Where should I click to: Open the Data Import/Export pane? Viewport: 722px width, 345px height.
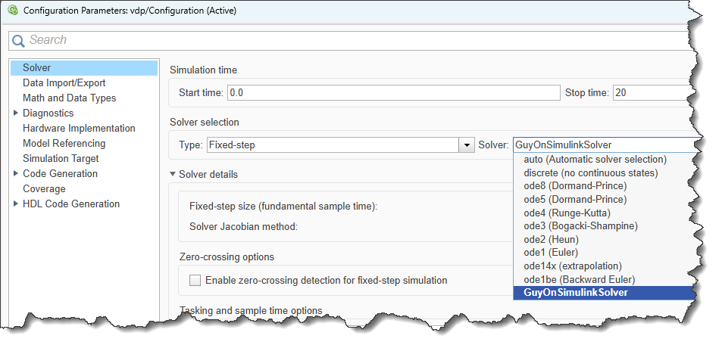tap(64, 82)
